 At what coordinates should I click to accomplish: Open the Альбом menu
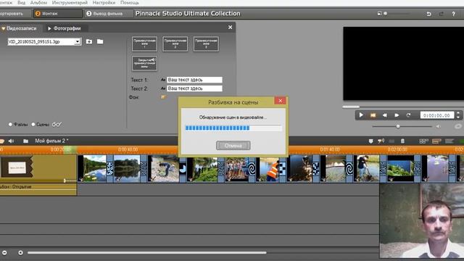38,2
